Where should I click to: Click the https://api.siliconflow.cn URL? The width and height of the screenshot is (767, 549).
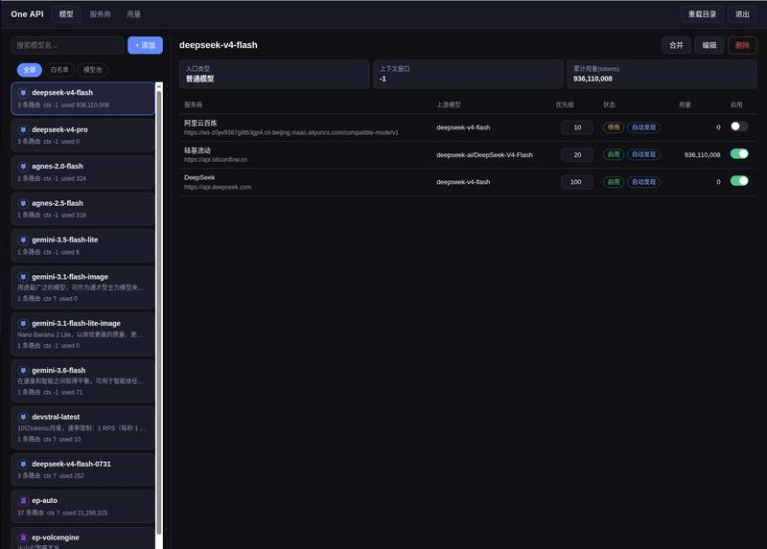[x=216, y=160]
